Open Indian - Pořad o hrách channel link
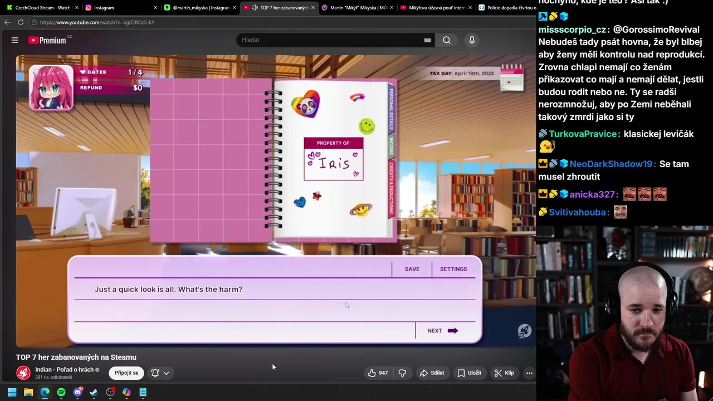This screenshot has height=401, width=713. pos(64,370)
